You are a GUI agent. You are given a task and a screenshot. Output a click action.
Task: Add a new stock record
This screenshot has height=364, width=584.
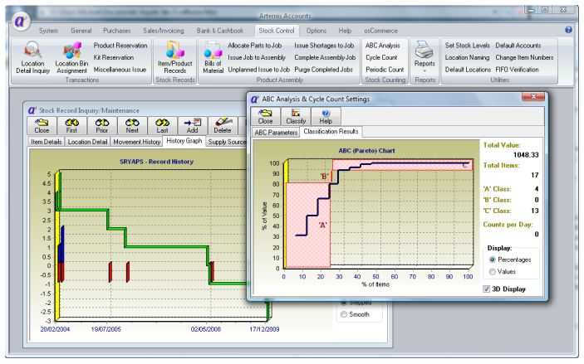tap(192, 126)
